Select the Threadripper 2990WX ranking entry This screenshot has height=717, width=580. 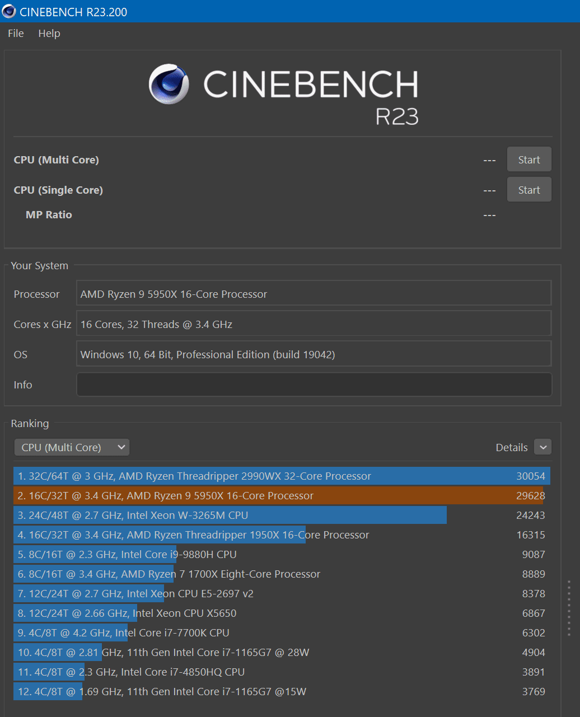281,476
